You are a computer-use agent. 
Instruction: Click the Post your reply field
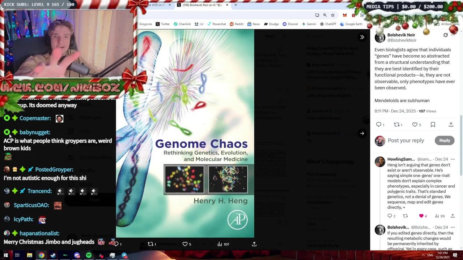coord(406,140)
